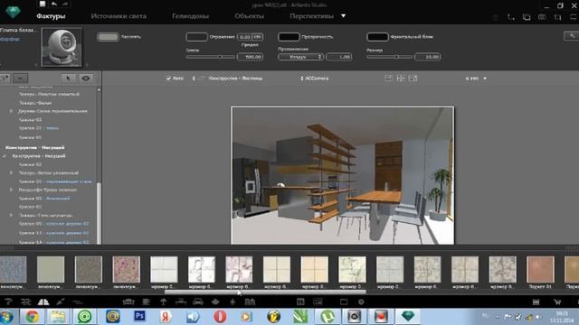
Task: Open uTorrent from the taskbar
Action: (327, 317)
